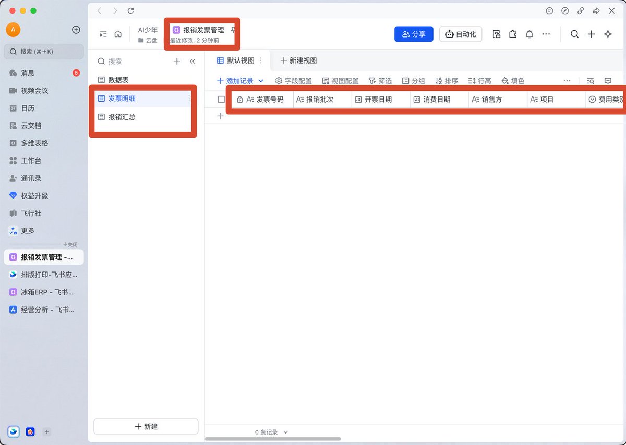Image resolution: width=626 pixels, height=445 pixels.
Task: Click the home icon in breadcrumb
Action: tap(118, 34)
